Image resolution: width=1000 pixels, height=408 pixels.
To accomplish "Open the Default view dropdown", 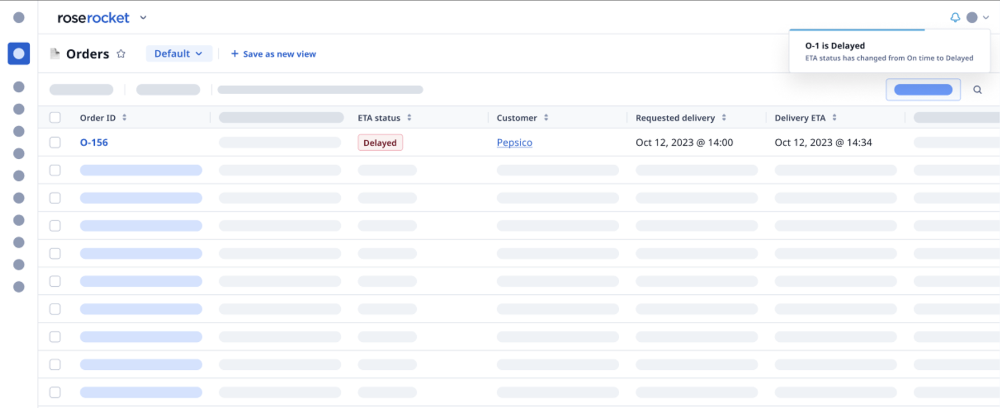I will coord(179,53).
